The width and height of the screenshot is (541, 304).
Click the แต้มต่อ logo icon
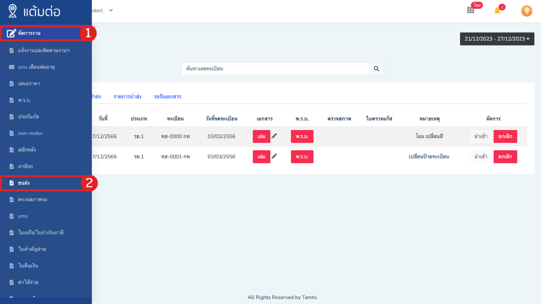[13, 11]
